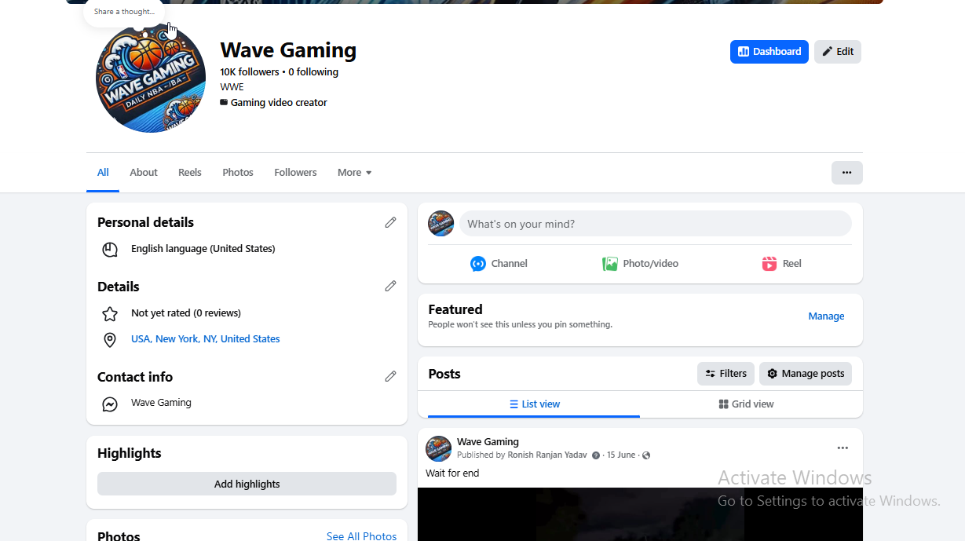Screen dimensions: 965x541
Task: Open the profile three-dots options button
Action: coord(846,173)
